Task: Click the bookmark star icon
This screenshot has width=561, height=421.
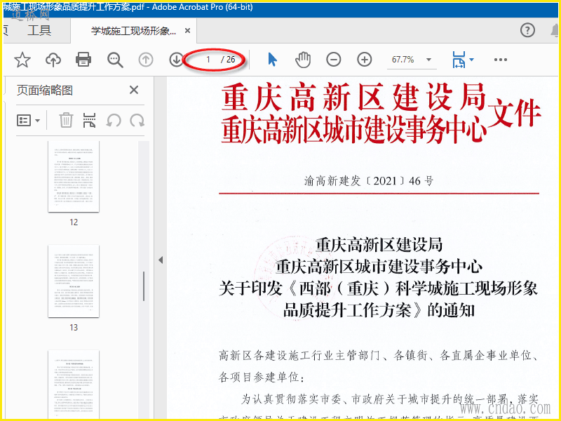Action: click(x=22, y=60)
